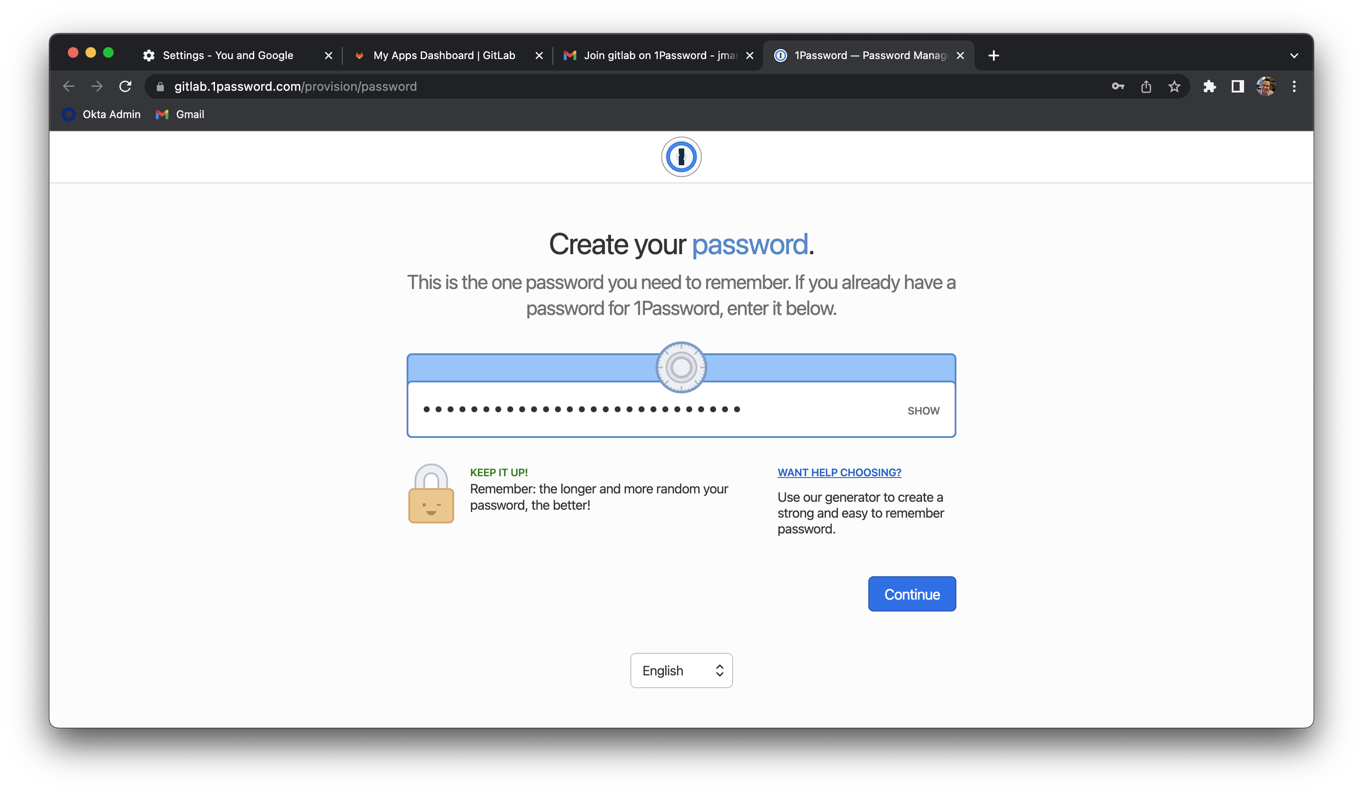Screen dimensions: 1363x793
Task: Bookmark this page with the star icon
Action: (x=1174, y=86)
